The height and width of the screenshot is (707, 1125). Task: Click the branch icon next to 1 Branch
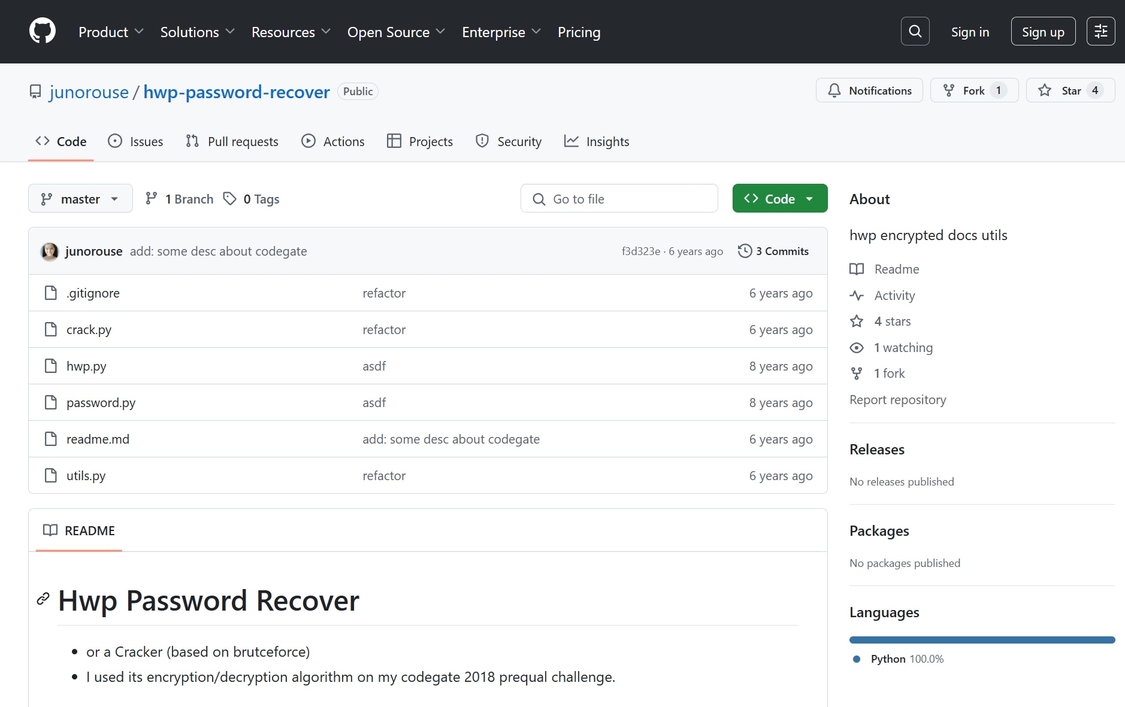[x=152, y=199]
